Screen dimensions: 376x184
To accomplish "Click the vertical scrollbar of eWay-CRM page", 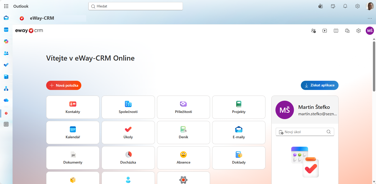I will tap(374, 66).
